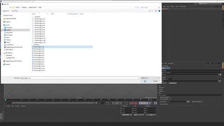224x126 pixels.
Task: Click the sound file browse button
Action: point(220,81)
